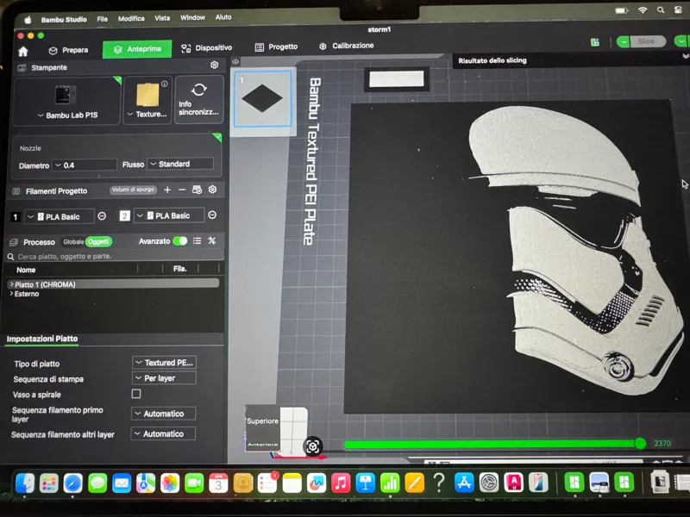
Task: Click compare presets icon next to Avanzato
Action: tap(212, 240)
